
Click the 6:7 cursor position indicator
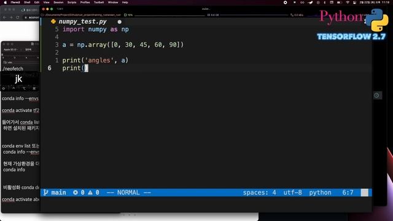pyautogui.click(x=348, y=192)
